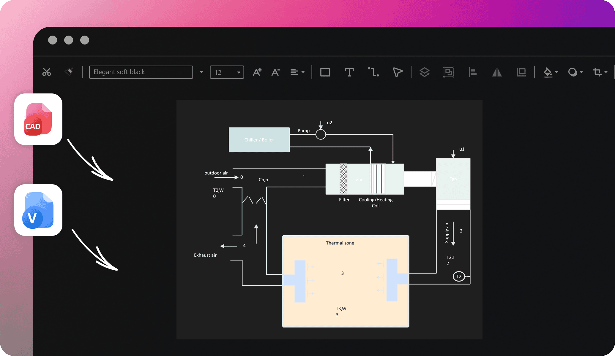Click the align elements tool icon
Image resolution: width=615 pixels, height=356 pixels.
click(x=472, y=71)
